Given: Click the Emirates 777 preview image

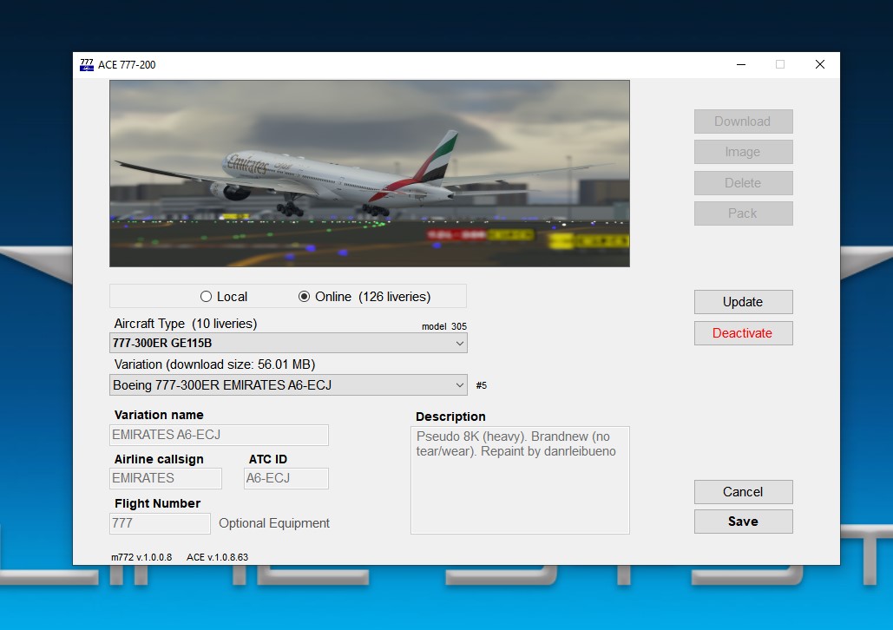Looking at the screenshot, I should click(x=369, y=174).
